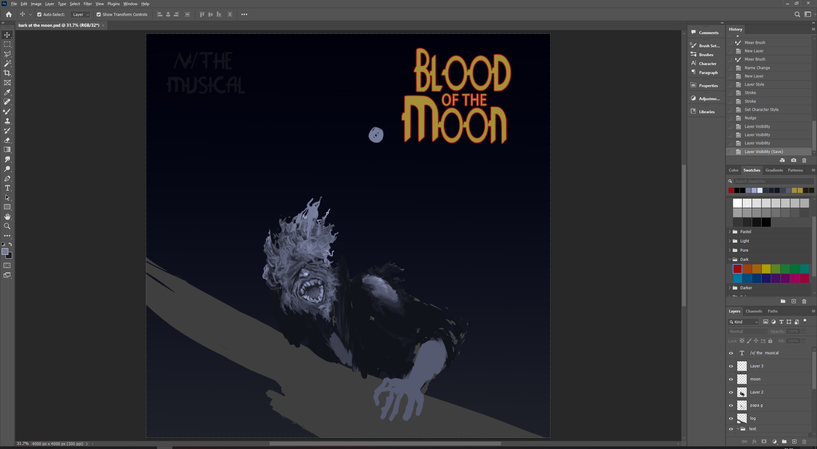The height and width of the screenshot is (449, 817).
Task: Hide the text group visibility
Action: click(731, 429)
